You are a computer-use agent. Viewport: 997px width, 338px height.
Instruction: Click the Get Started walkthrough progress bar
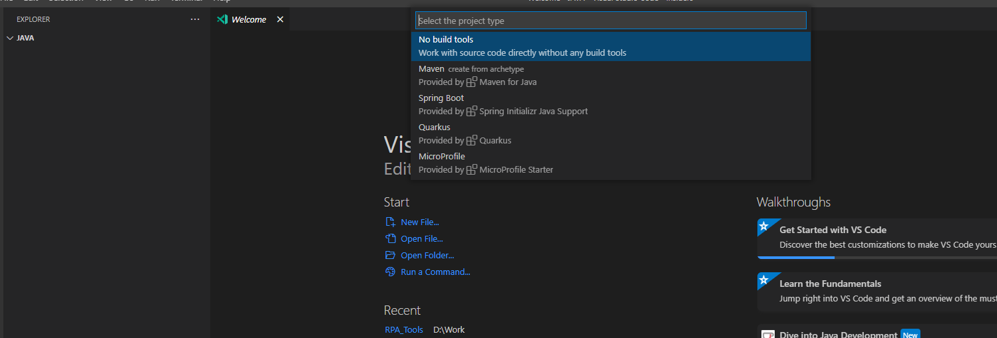click(x=796, y=258)
